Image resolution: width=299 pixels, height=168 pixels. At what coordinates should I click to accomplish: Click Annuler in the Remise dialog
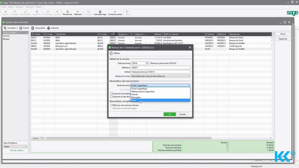click(183, 114)
